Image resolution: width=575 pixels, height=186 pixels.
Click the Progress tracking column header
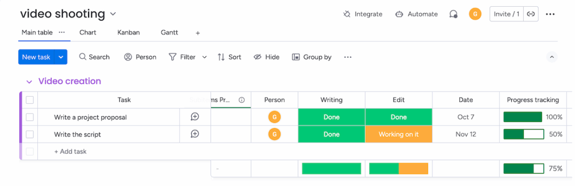[x=533, y=100]
